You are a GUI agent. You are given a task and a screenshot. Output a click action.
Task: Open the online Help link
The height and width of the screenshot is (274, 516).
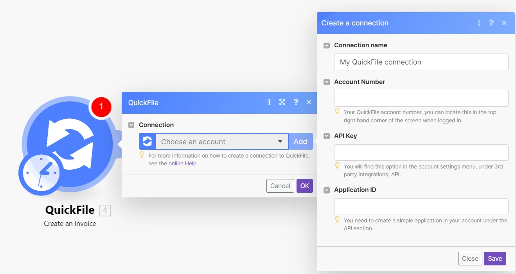[183, 163]
